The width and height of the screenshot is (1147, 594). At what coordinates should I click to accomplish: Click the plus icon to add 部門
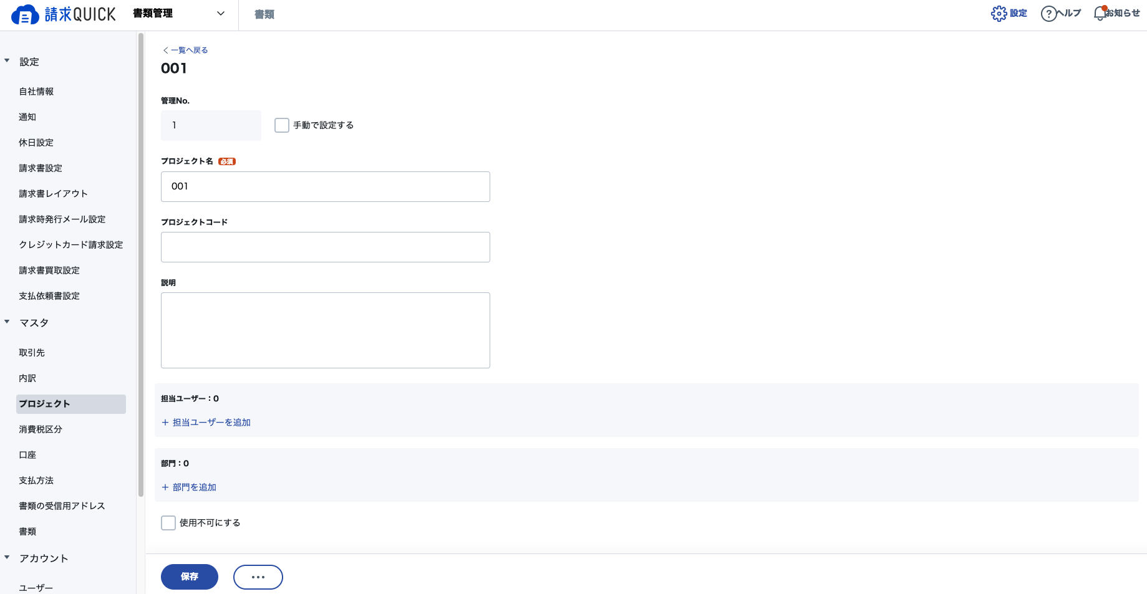(x=165, y=487)
